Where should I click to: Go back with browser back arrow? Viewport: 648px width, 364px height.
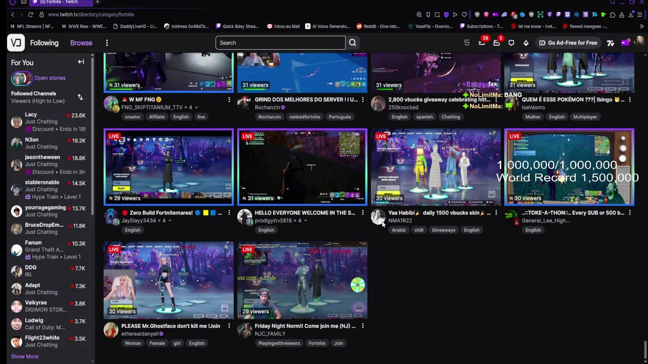13,15
